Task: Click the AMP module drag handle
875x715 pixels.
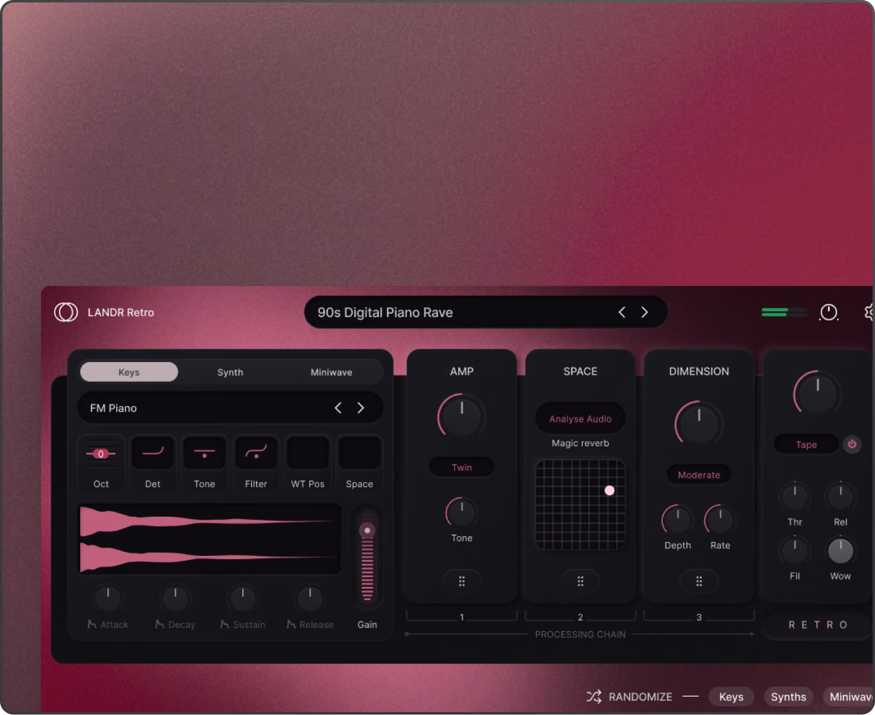Action: [462, 581]
